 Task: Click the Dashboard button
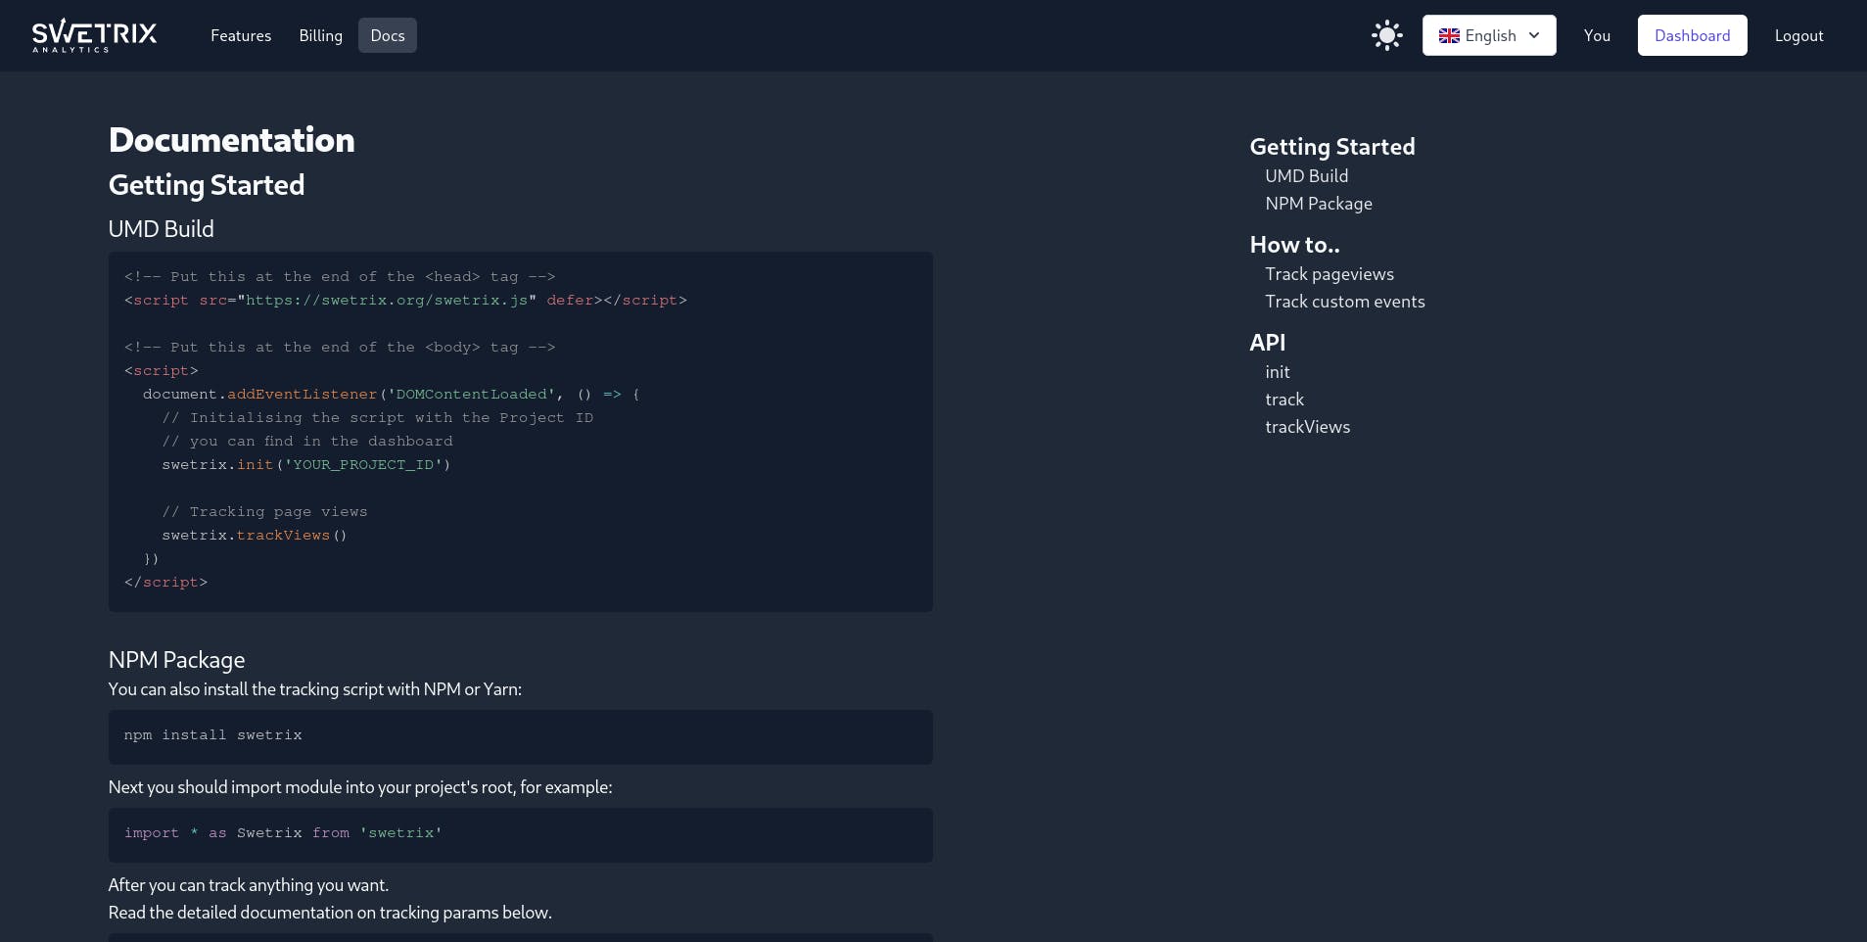tap(1692, 35)
